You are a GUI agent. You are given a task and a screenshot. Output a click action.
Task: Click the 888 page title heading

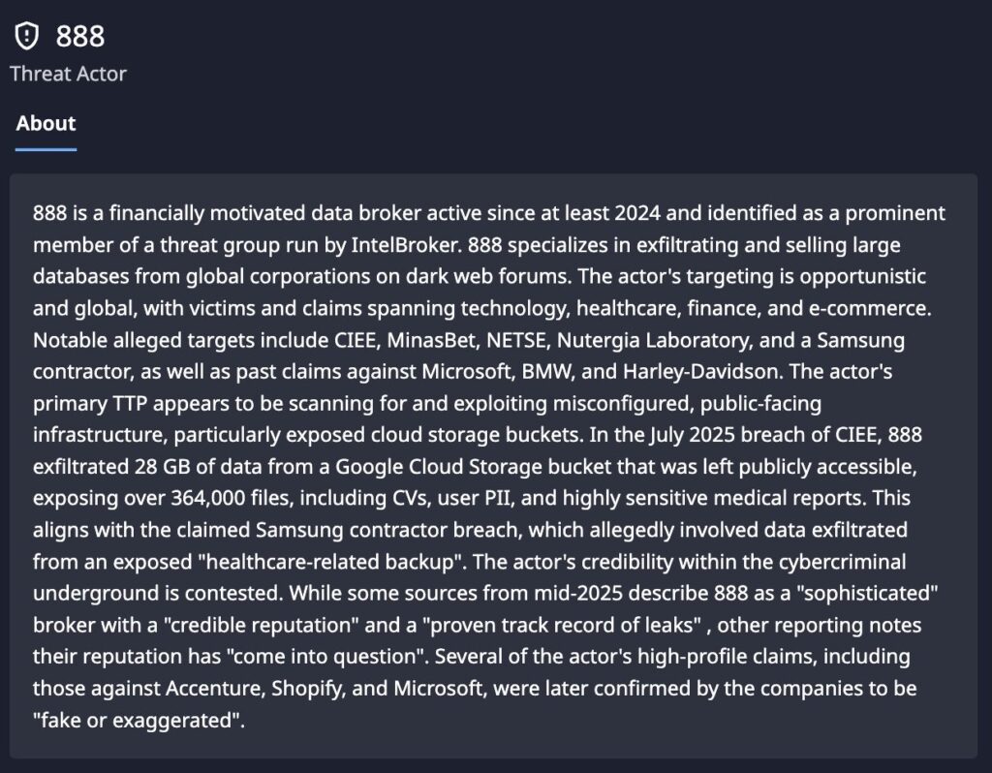[80, 36]
